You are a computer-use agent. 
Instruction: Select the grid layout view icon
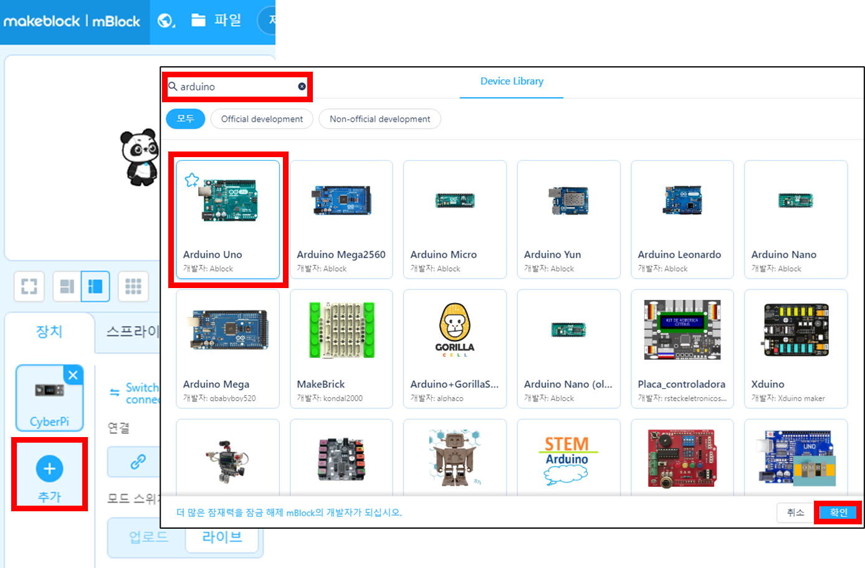point(133,286)
